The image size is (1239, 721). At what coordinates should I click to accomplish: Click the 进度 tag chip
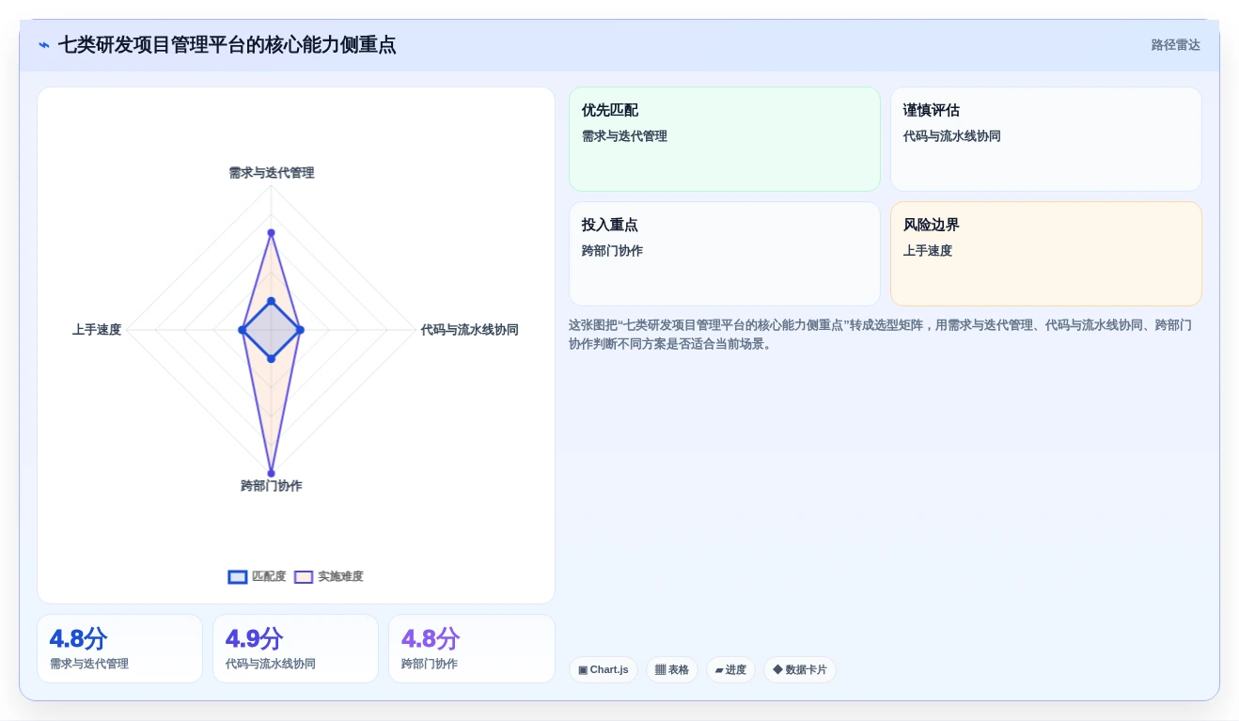[730, 669]
